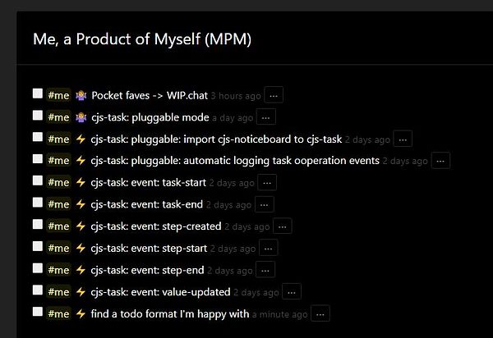The height and width of the screenshot is (338, 493).
Task: Click lightning icon on automatic logging todo
Action: point(81,161)
